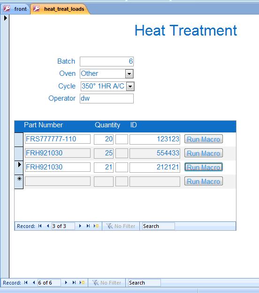Go to previous record in subform navigator
Viewport: 259px width, 293px height.
click(48, 226)
